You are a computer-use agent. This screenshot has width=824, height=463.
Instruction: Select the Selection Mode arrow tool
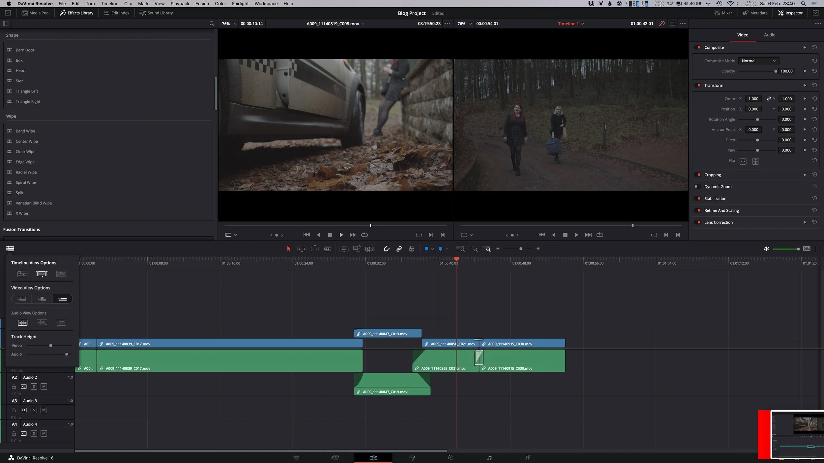[288, 249]
